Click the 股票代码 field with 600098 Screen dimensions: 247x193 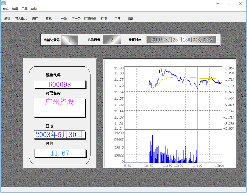point(60,84)
